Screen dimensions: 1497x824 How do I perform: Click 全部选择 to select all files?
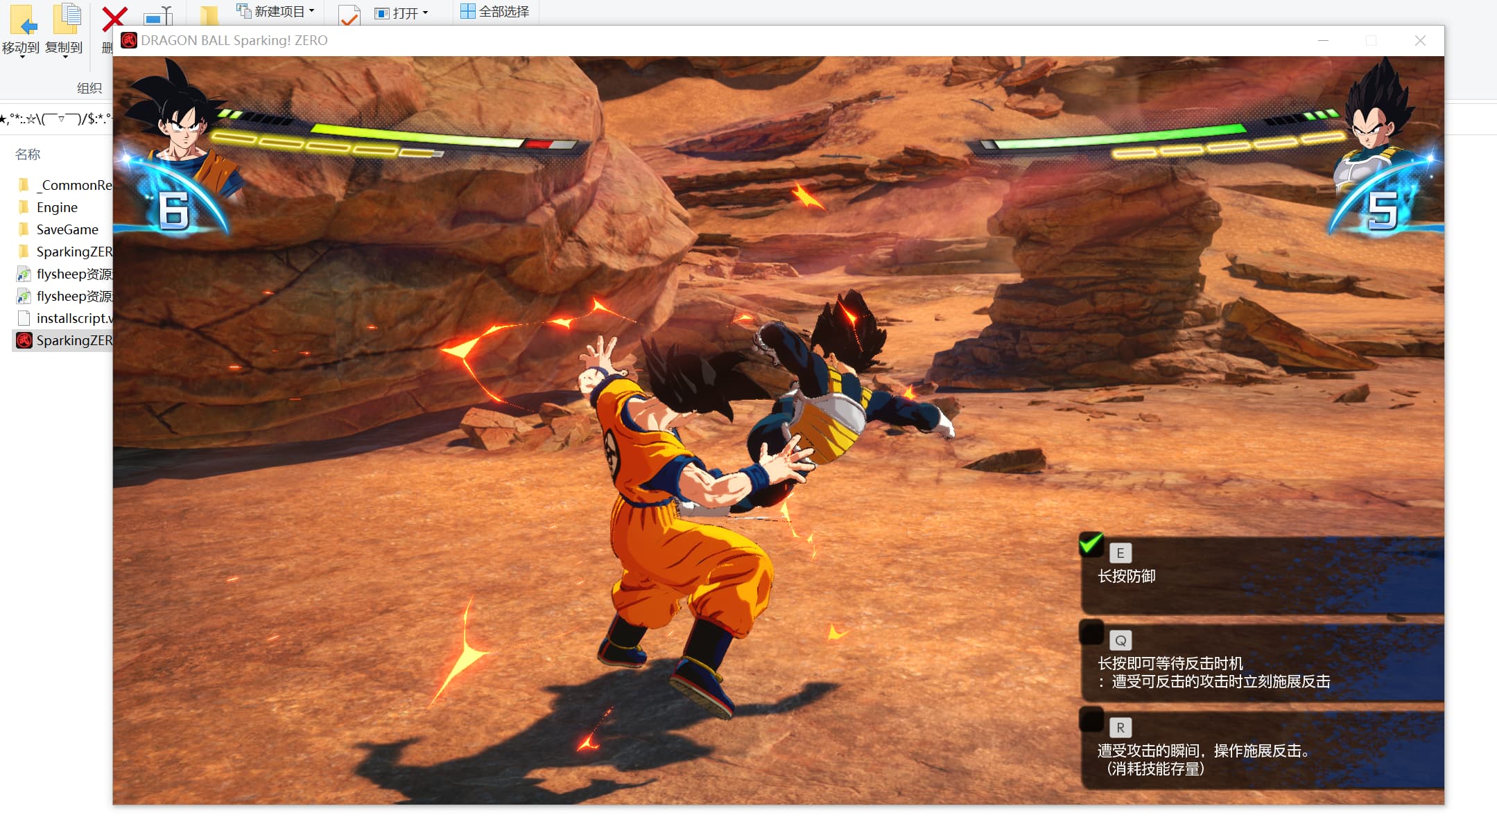(495, 11)
